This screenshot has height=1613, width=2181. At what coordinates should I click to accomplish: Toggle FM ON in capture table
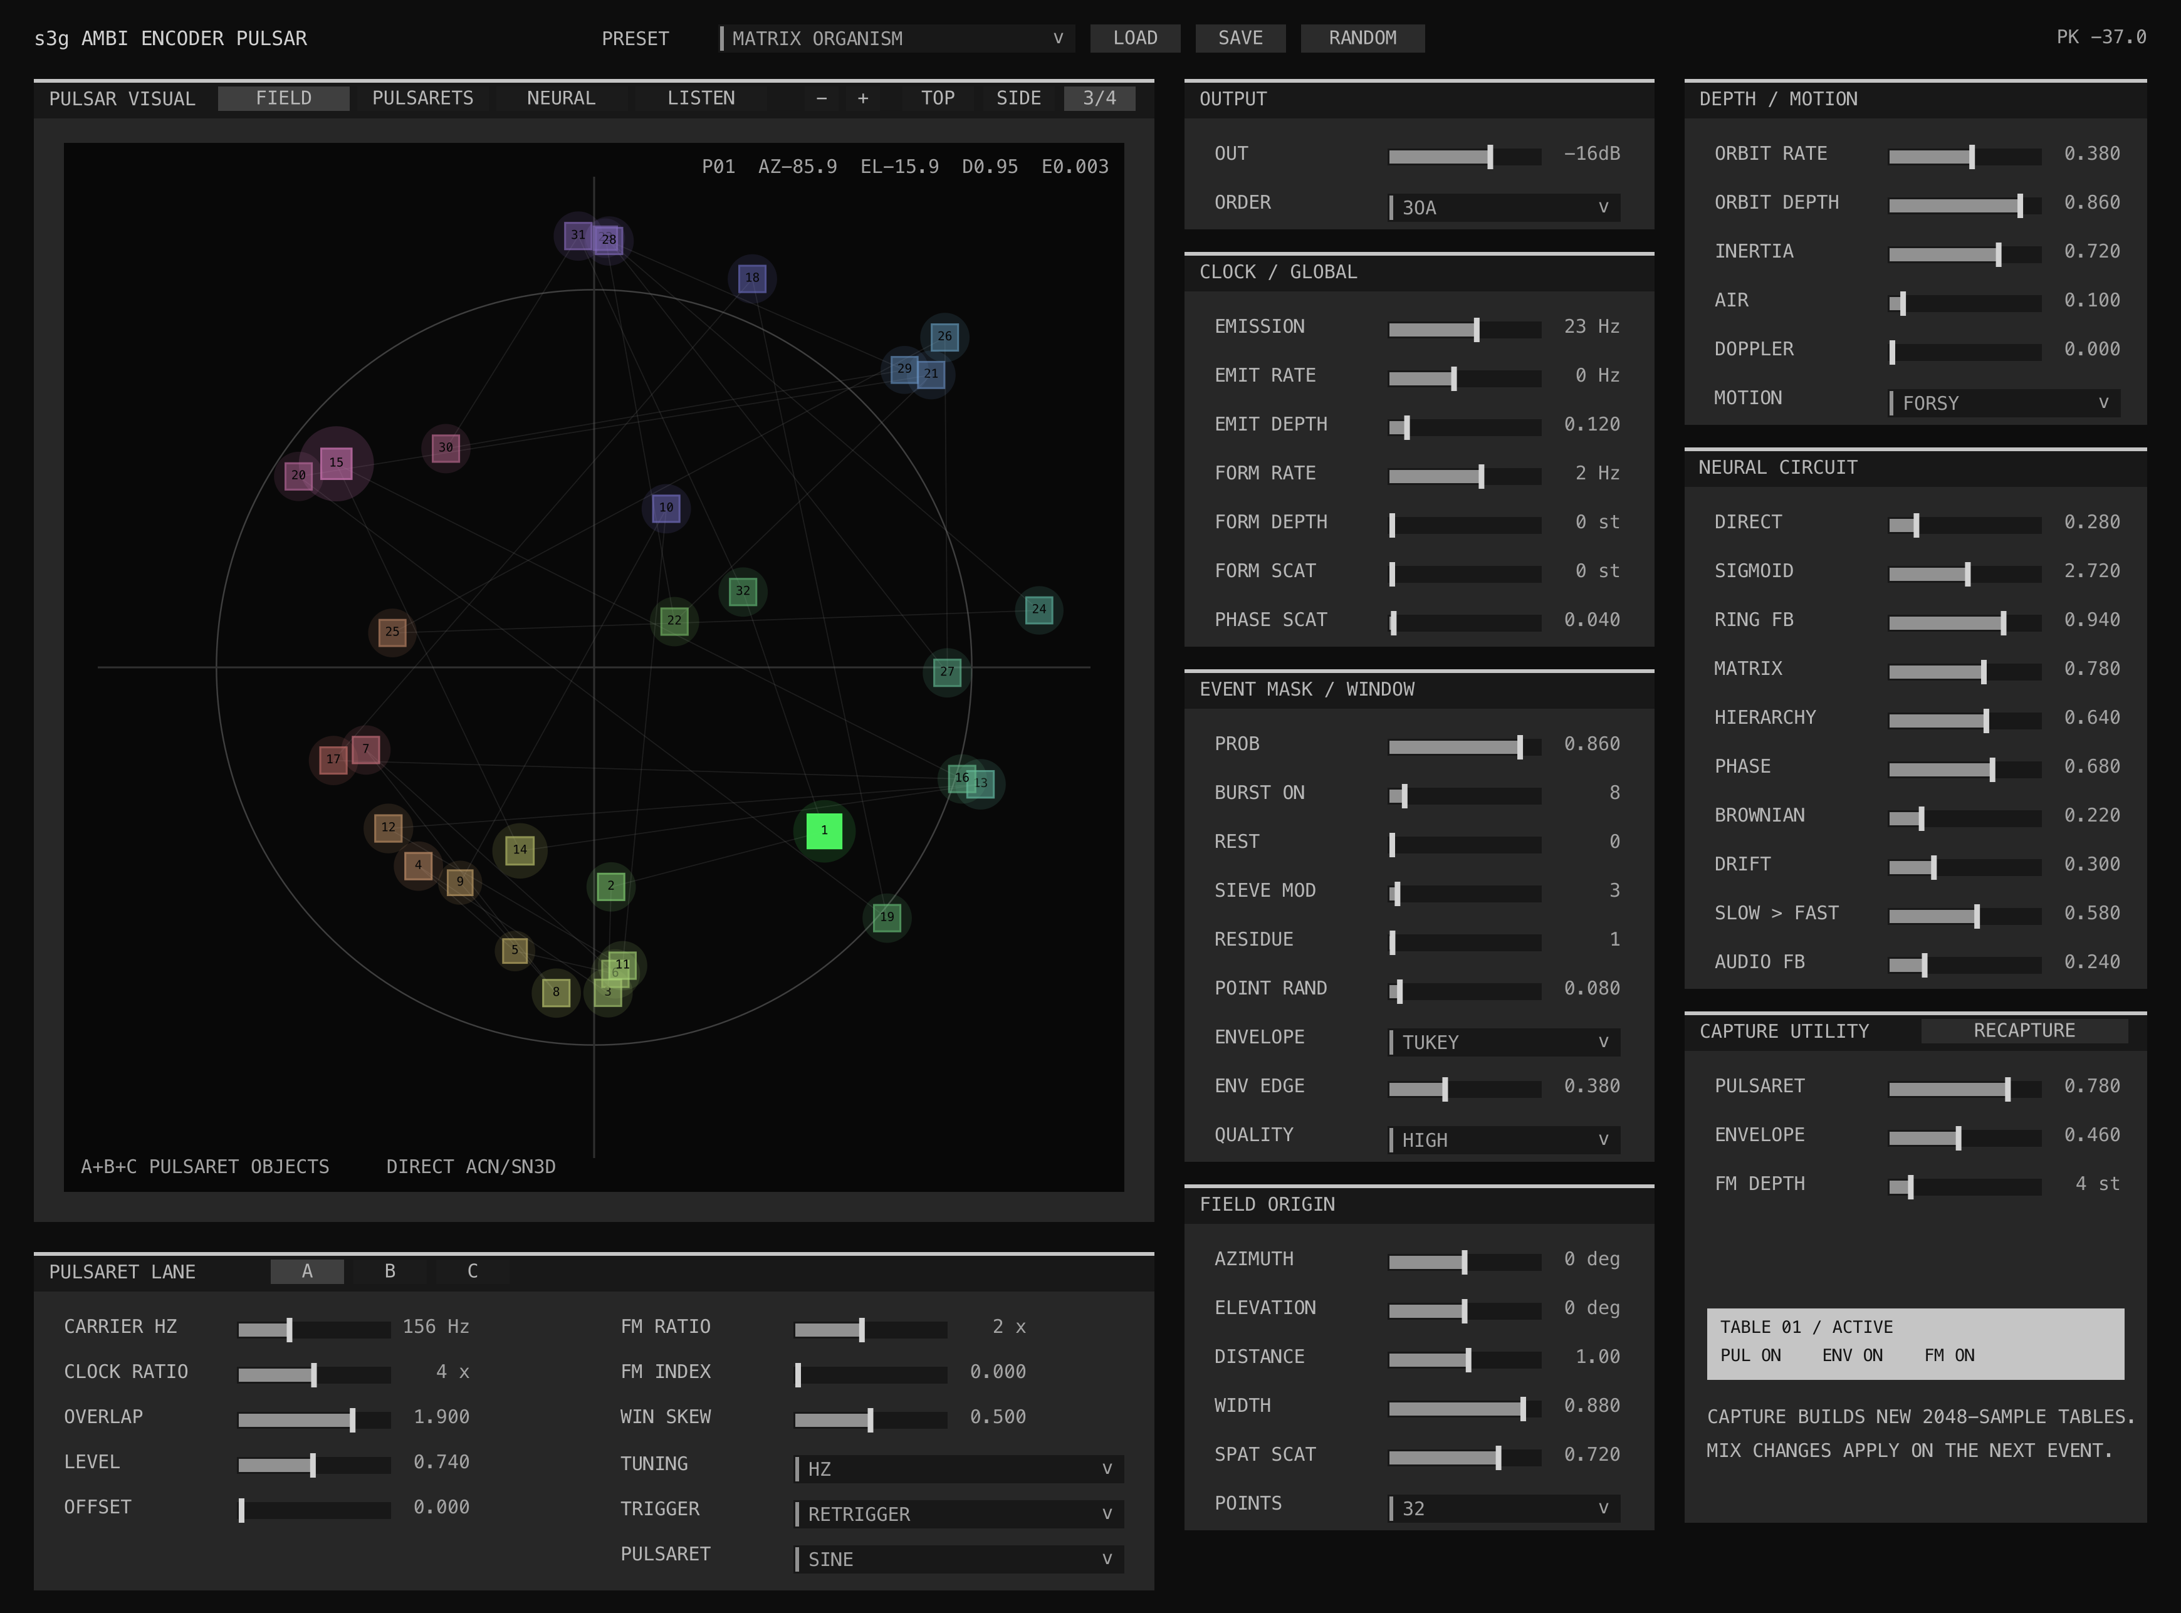(1948, 1356)
